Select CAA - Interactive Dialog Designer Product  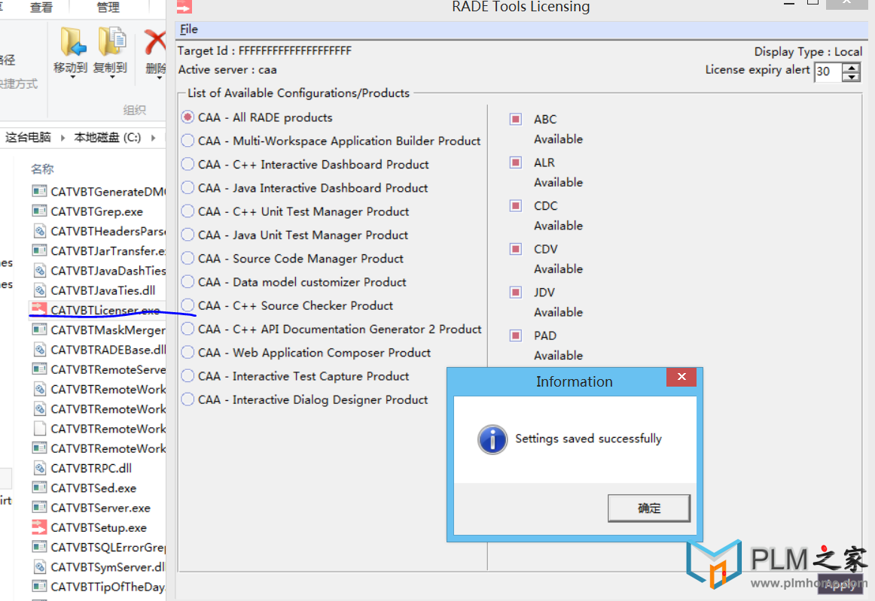click(x=188, y=399)
